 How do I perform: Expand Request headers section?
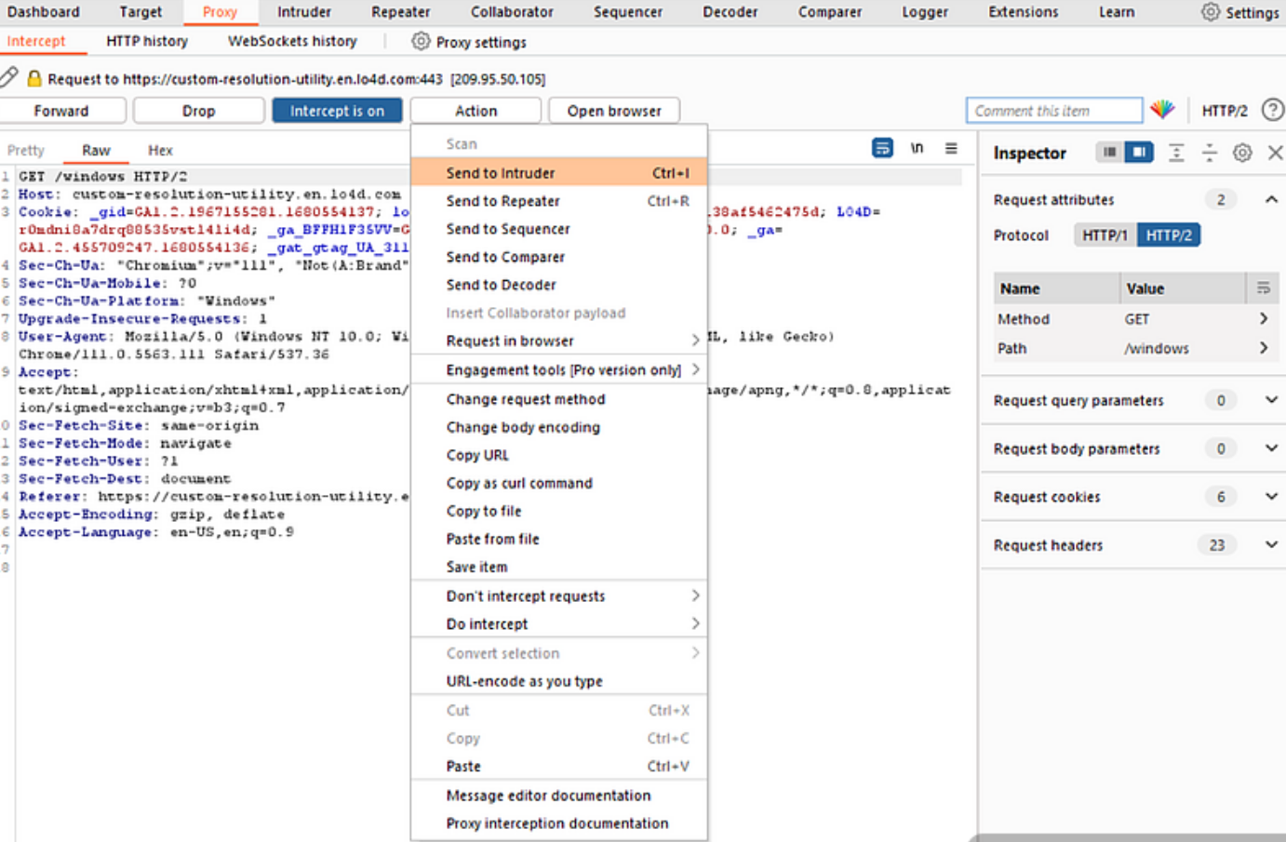pyautogui.click(x=1271, y=545)
